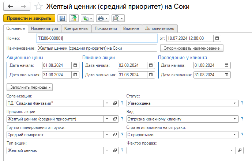252x161 pixels.
Task: Open calendar for document date field
Action: click(x=217, y=38)
